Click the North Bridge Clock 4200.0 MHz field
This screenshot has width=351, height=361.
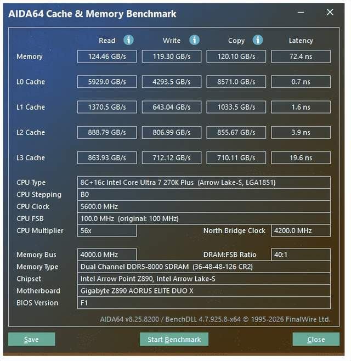tap(301, 231)
